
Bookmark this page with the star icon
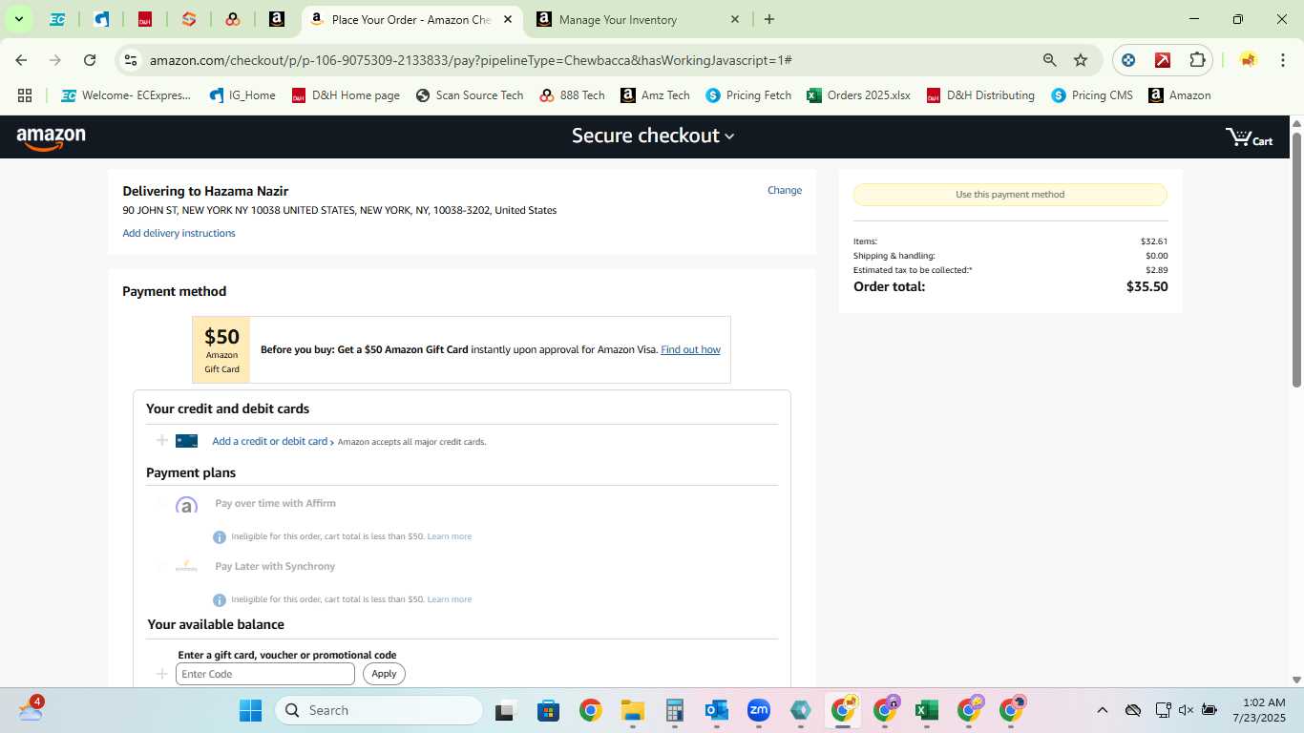[1081, 60]
